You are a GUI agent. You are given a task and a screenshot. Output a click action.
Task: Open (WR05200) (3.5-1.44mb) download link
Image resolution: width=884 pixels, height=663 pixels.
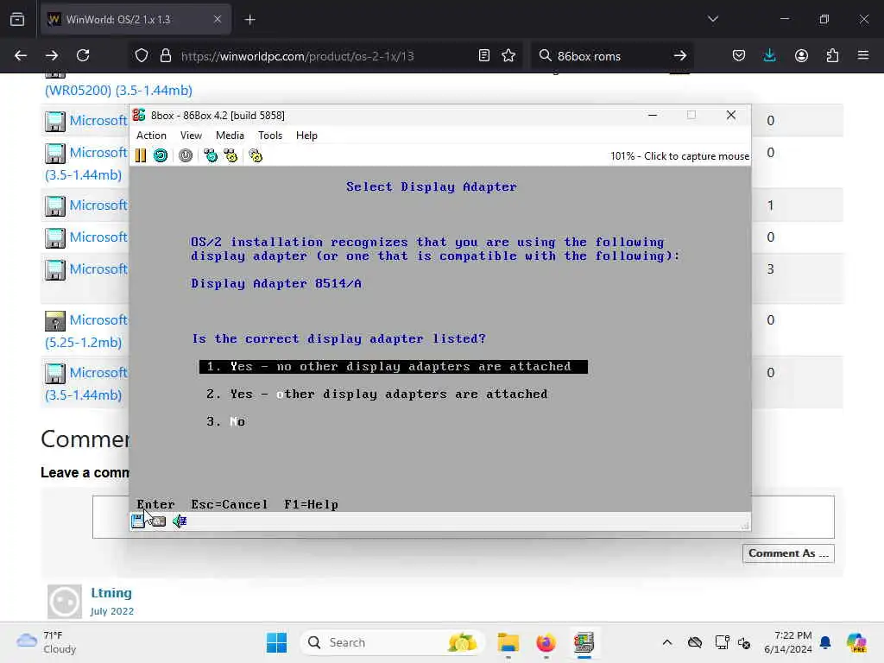(x=118, y=90)
